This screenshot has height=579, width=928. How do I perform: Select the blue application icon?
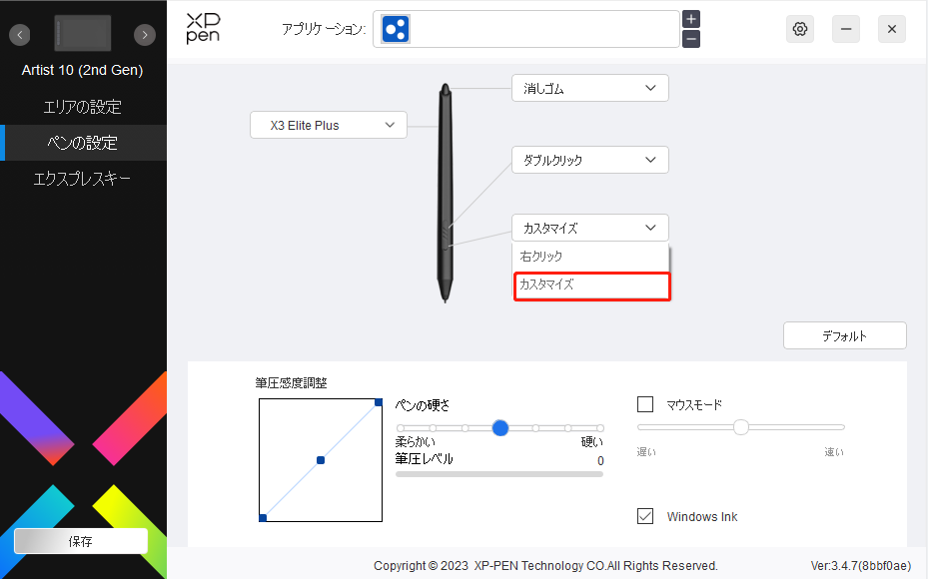396,29
